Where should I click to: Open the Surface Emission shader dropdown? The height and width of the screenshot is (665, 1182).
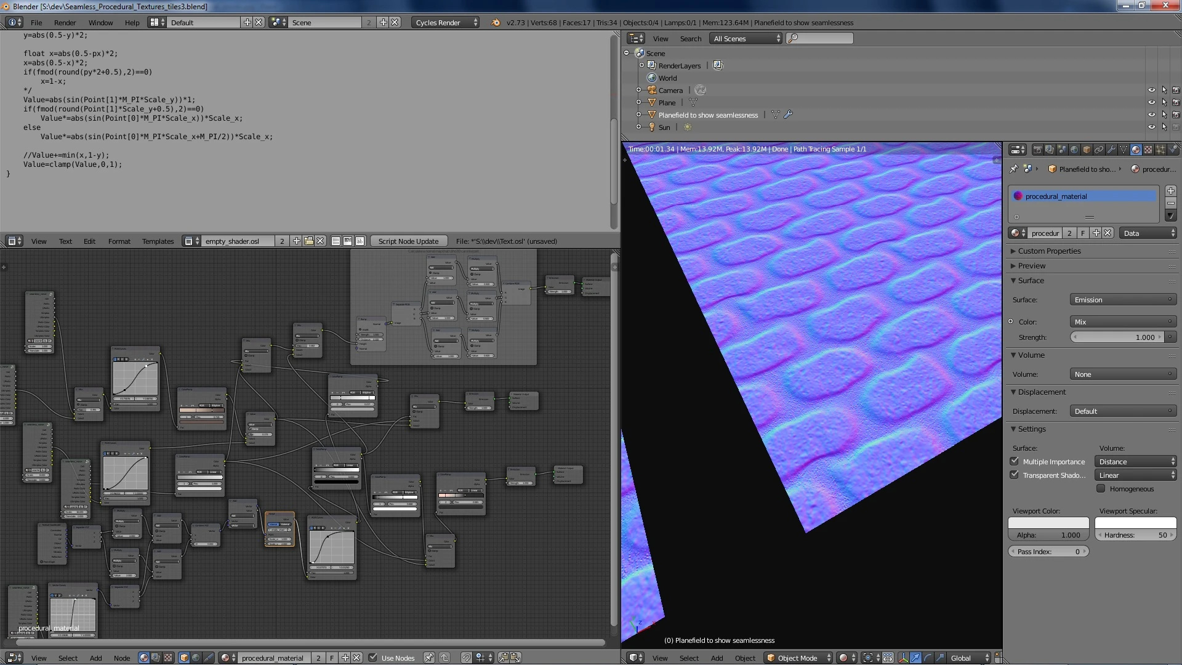tap(1122, 300)
